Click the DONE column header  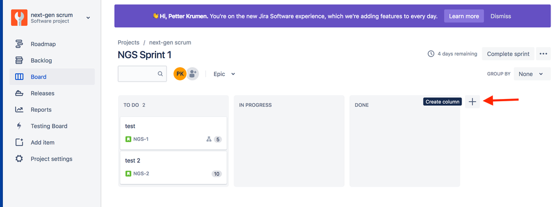point(362,105)
